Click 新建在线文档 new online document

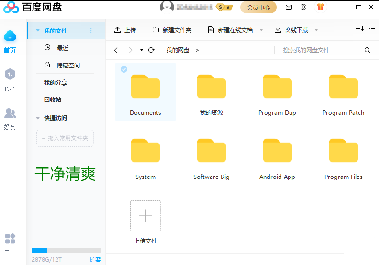(230, 30)
